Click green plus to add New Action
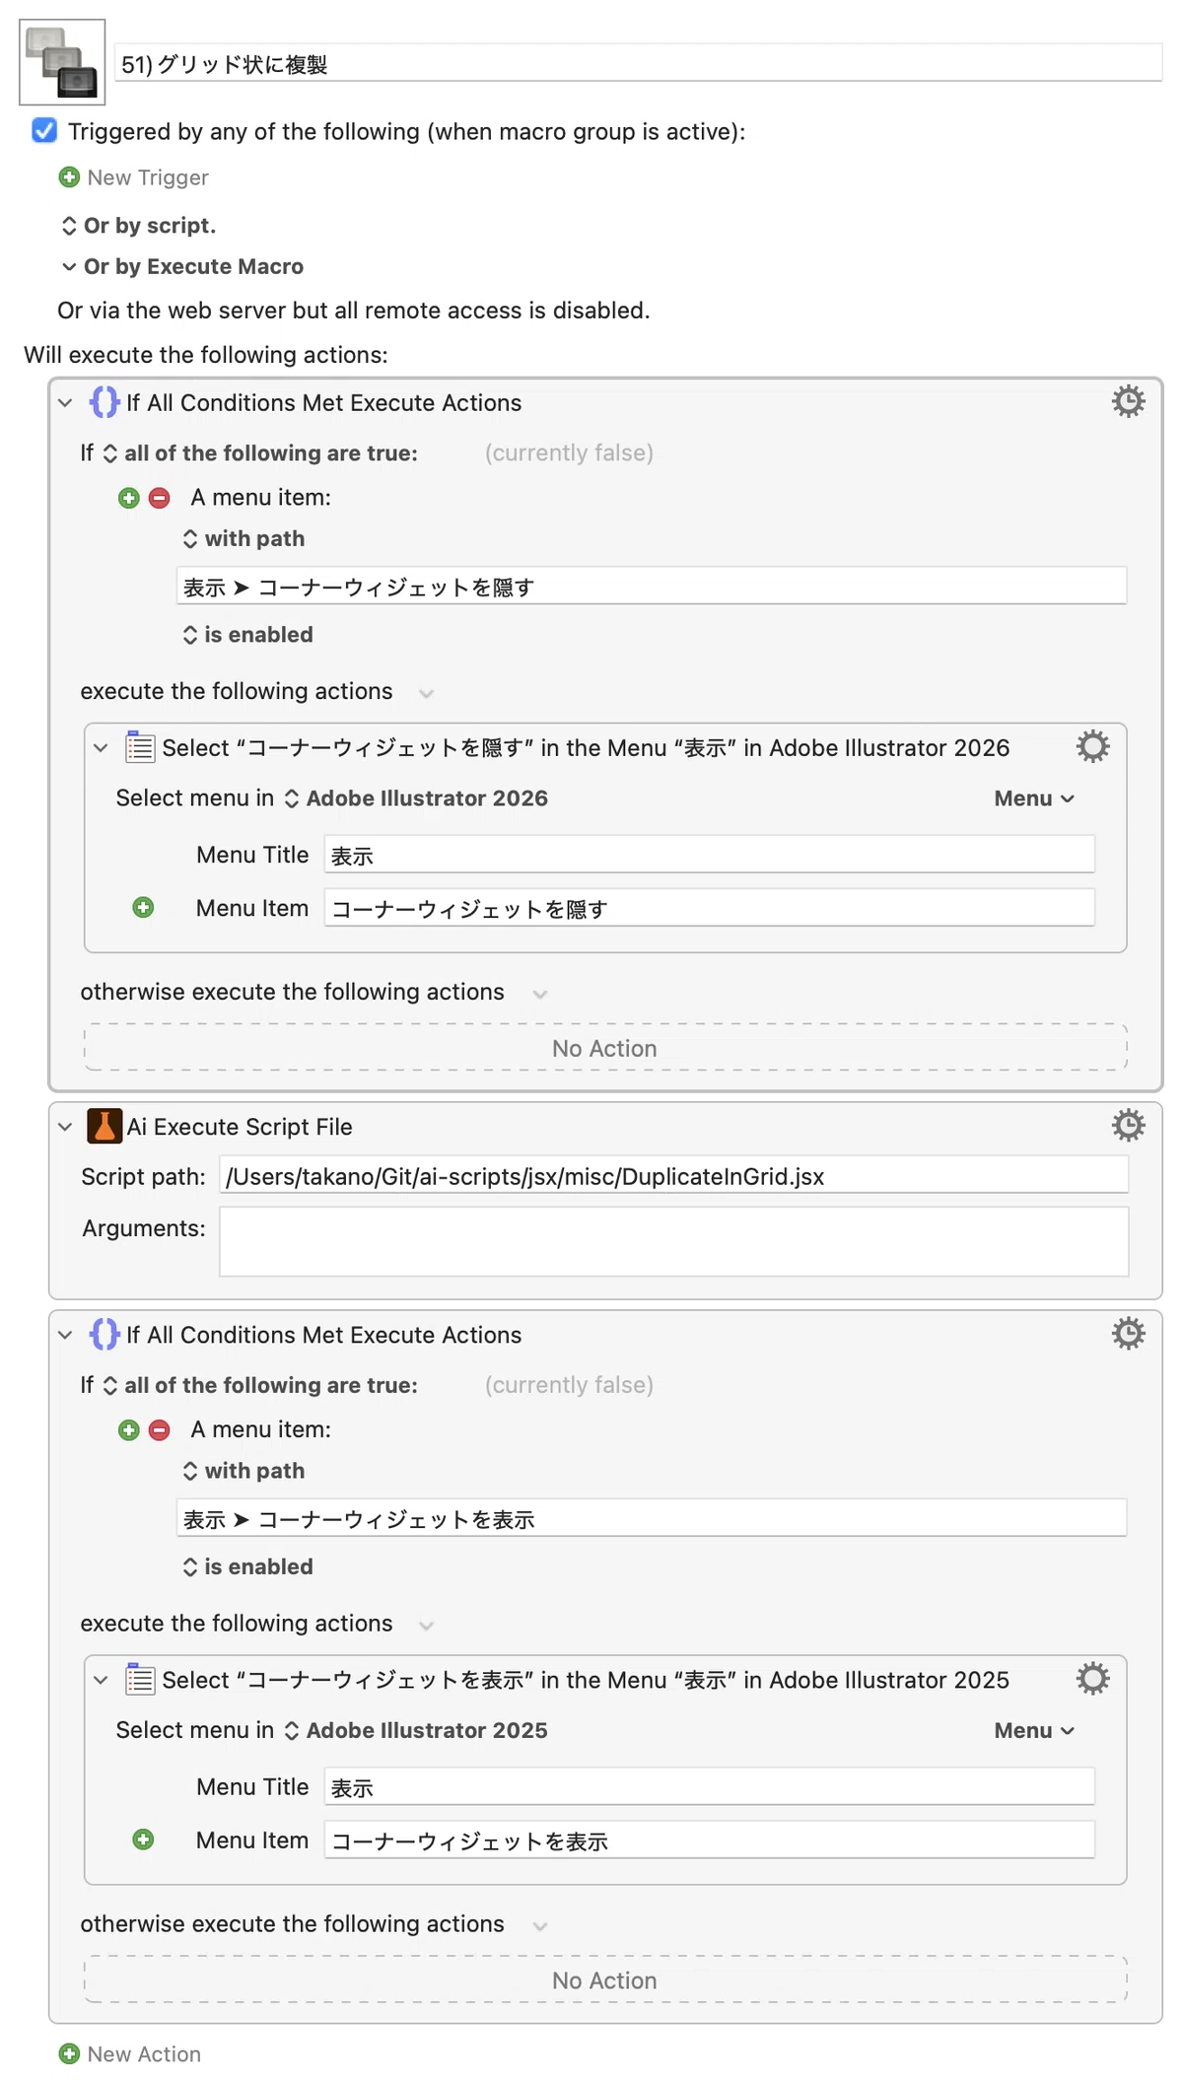 pyautogui.click(x=69, y=2053)
